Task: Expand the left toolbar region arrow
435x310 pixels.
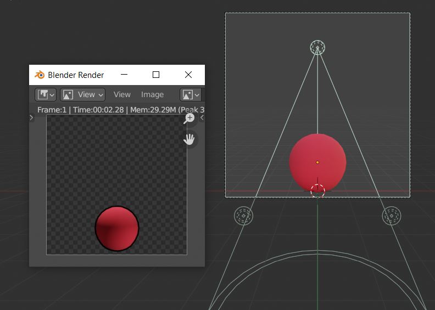Action: 31,117
